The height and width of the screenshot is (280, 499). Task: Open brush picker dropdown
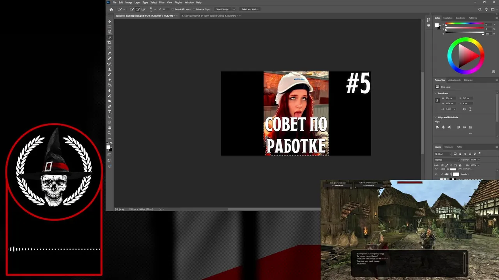click(x=155, y=9)
